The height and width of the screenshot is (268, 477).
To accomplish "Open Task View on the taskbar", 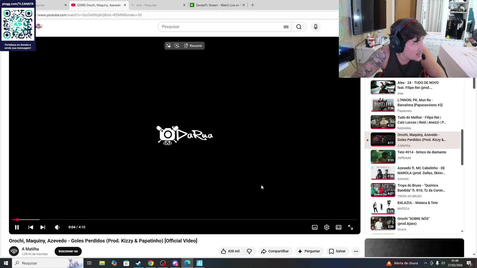I will [89, 263].
